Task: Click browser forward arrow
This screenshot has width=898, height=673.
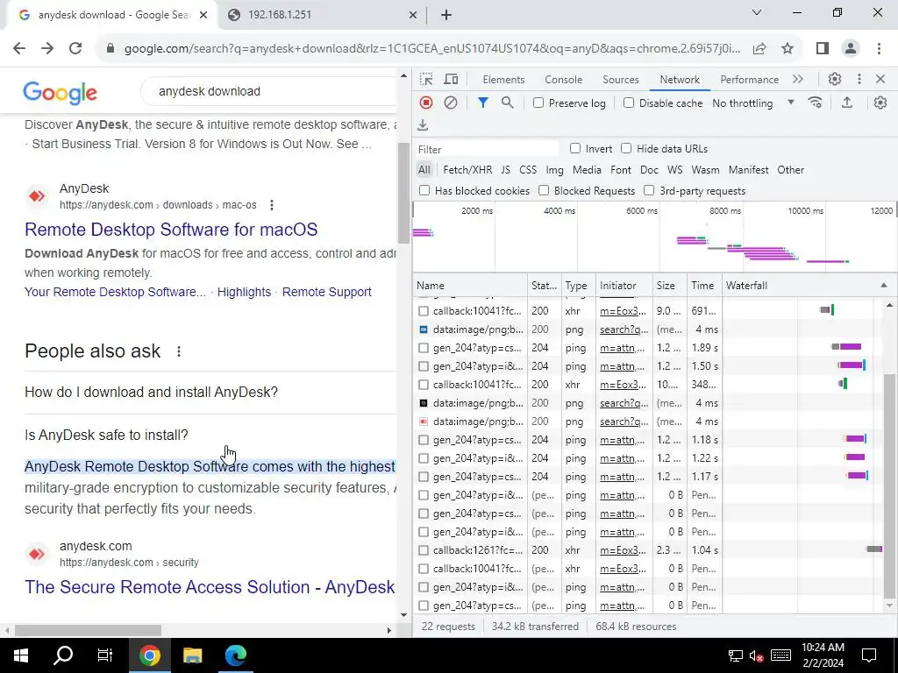Action: click(47, 48)
